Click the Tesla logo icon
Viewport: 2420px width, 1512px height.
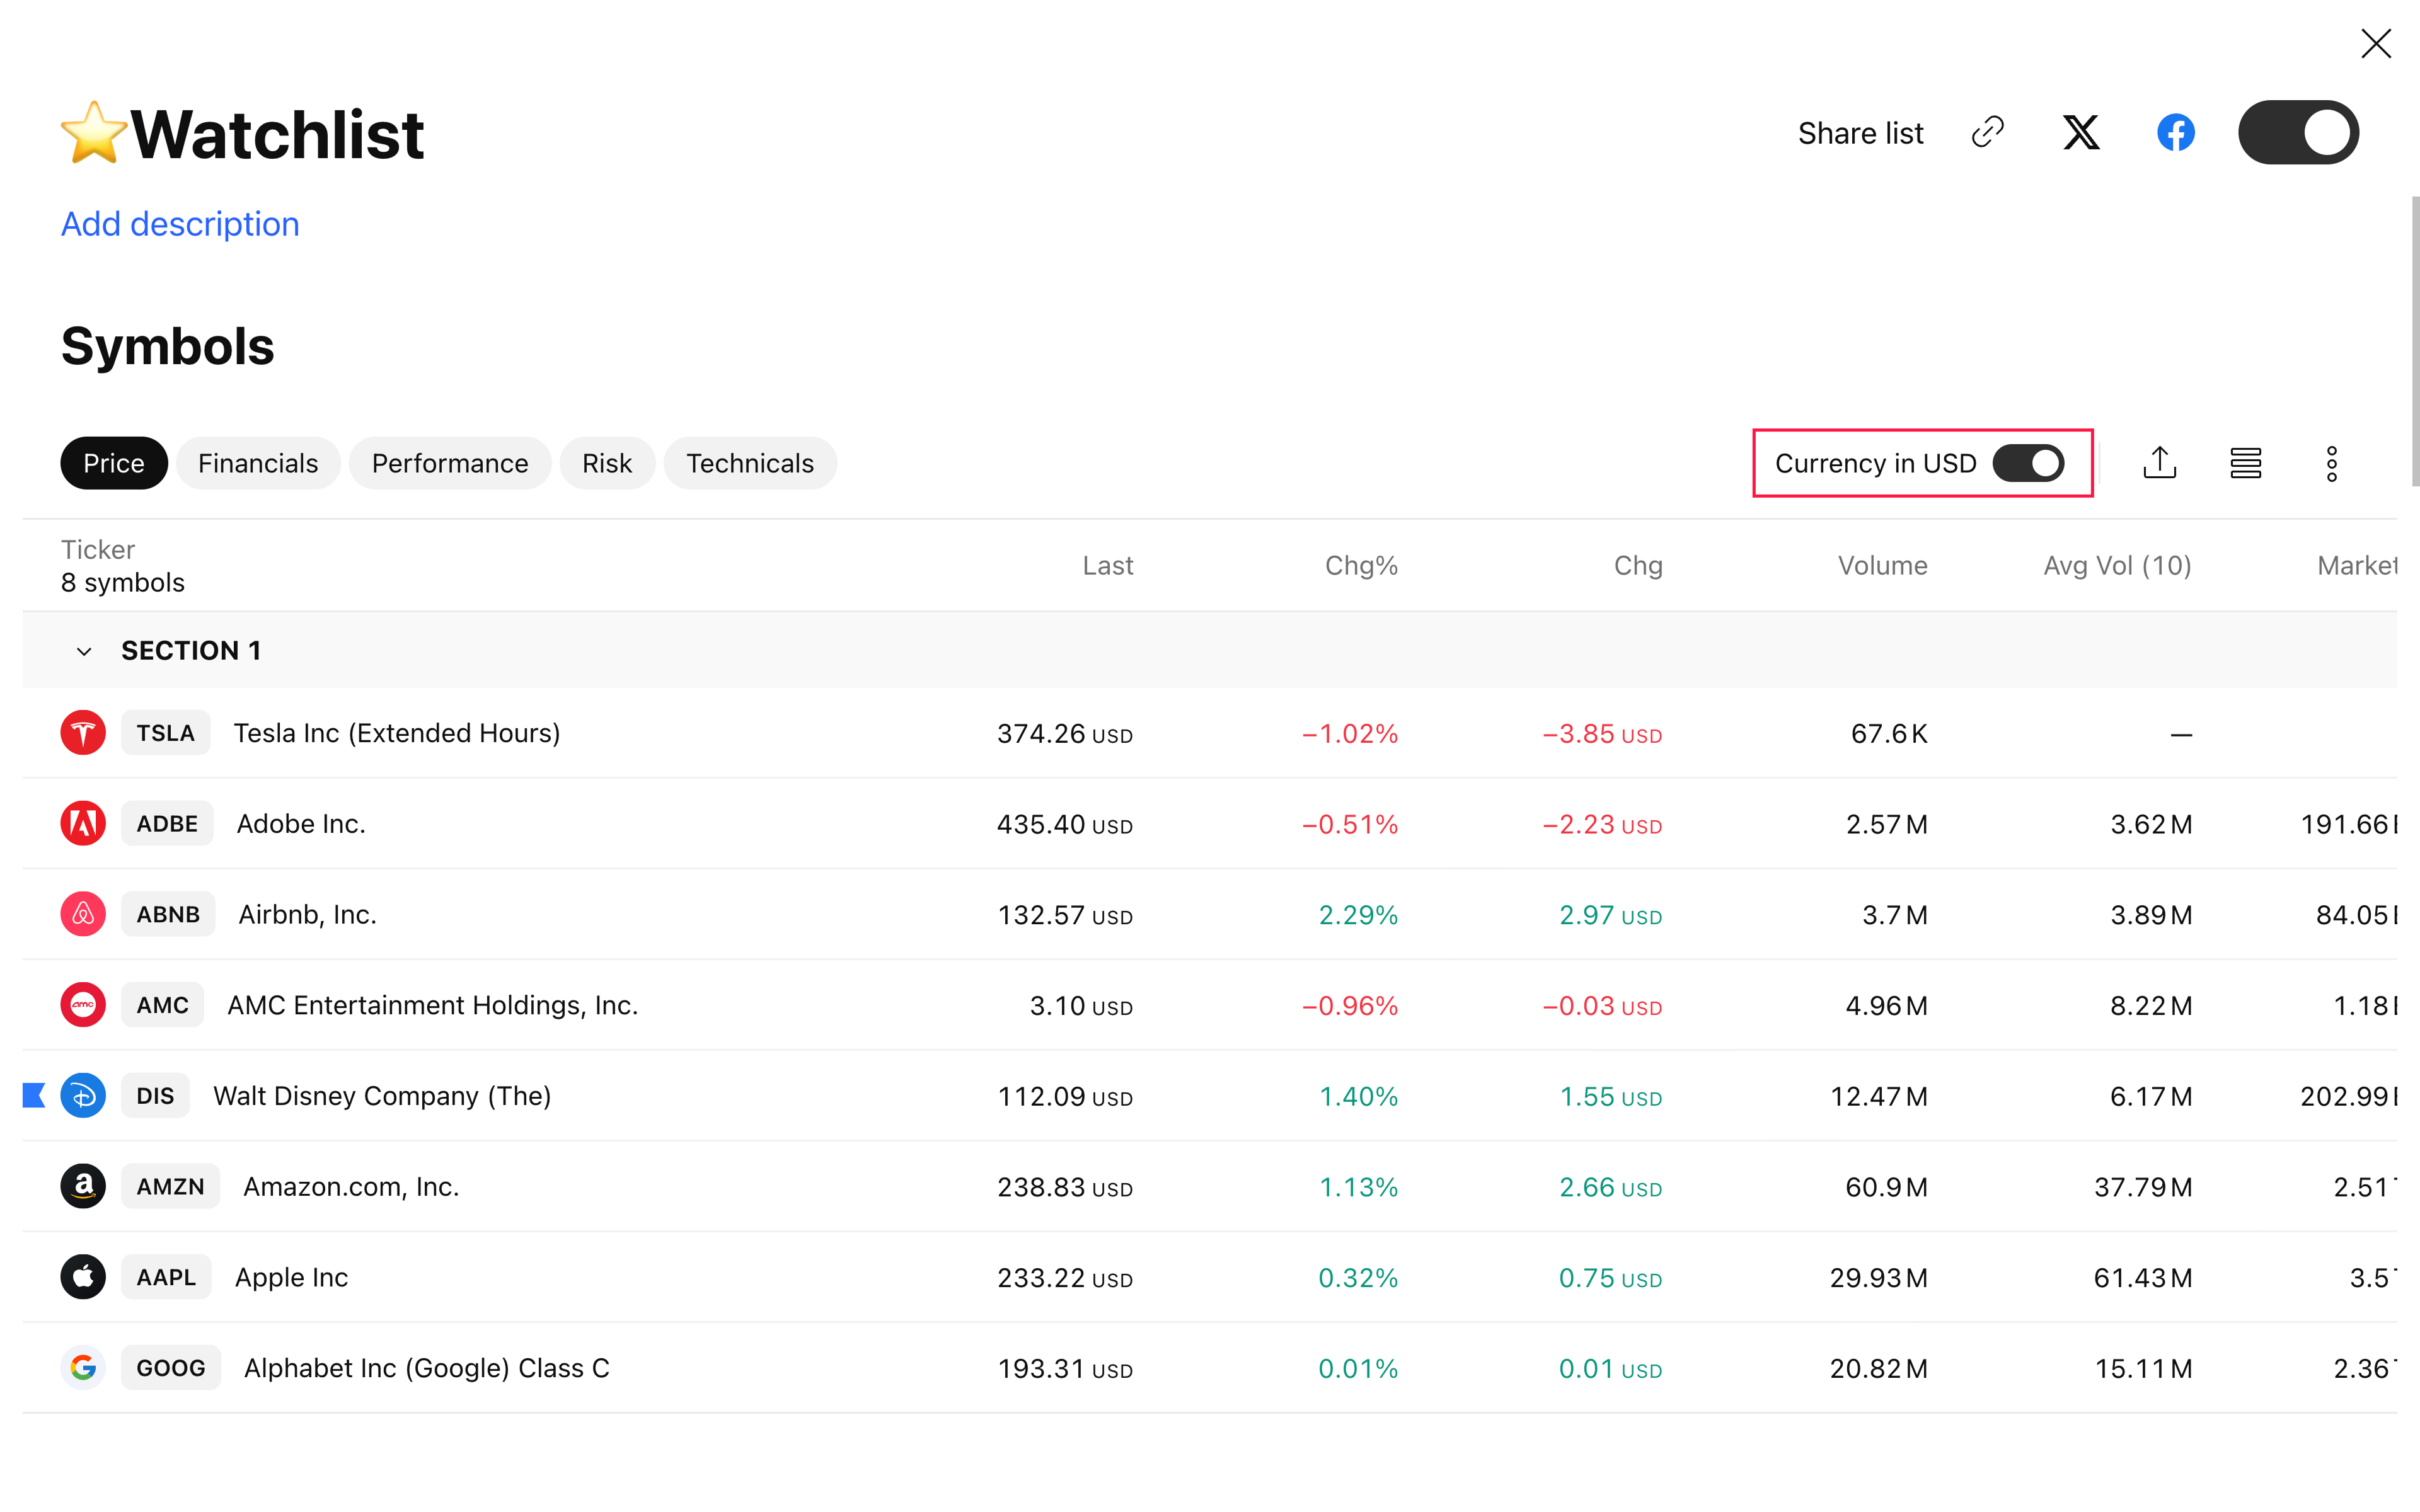click(83, 732)
